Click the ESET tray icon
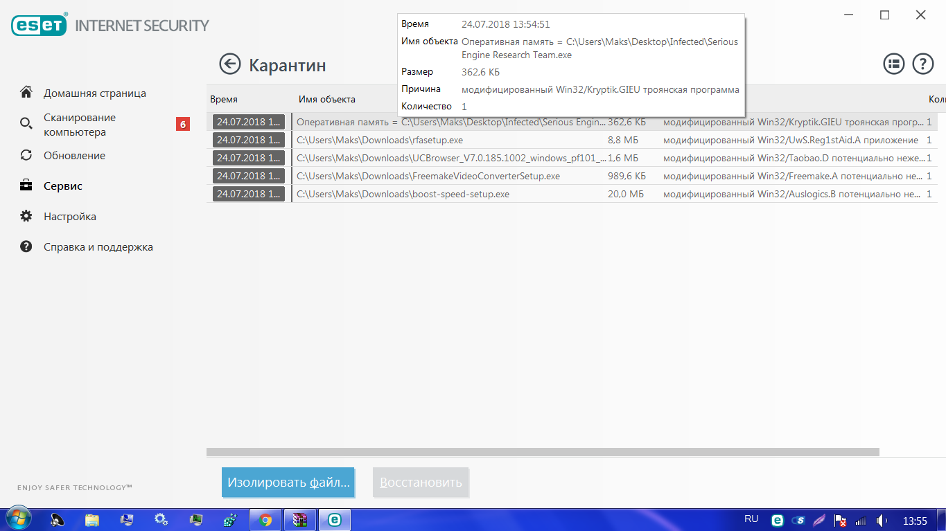This screenshot has height=531, width=946. (x=778, y=520)
